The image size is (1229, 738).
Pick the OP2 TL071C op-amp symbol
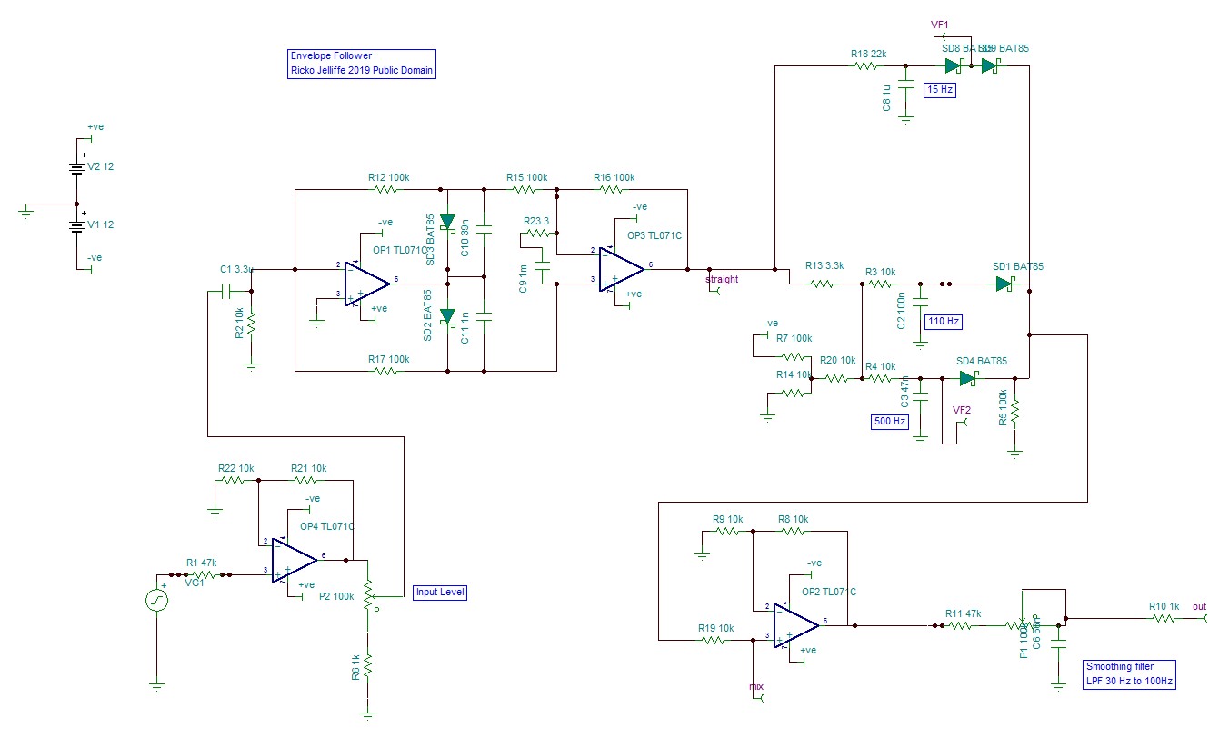pos(794,625)
